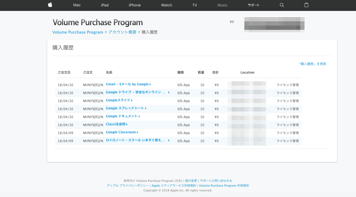This screenshot has height=197, width=356.
Task: Click quantity 10 in Google ドキュメント row
Action: 202,117
